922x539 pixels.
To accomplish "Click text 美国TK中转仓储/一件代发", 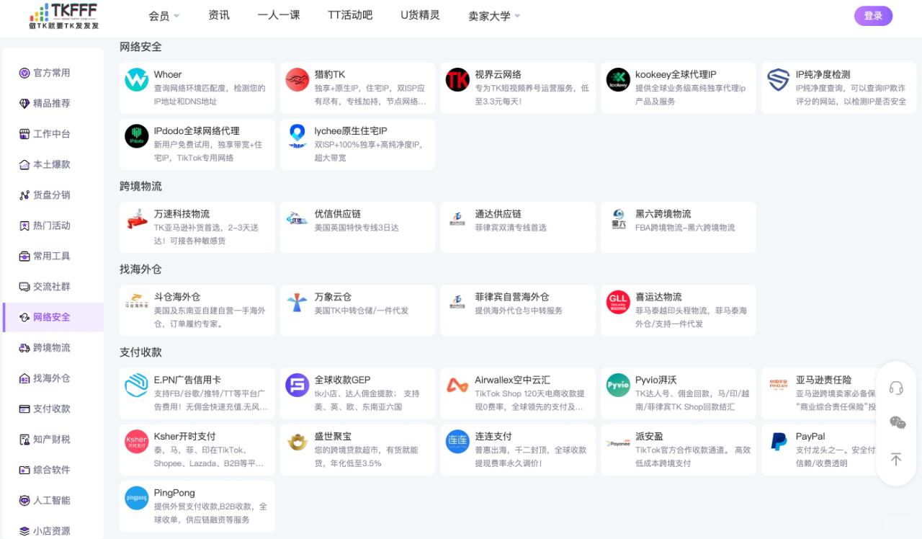I will [362, 311].
